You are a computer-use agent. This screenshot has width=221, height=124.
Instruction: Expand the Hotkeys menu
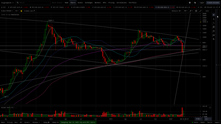[36, 123]
